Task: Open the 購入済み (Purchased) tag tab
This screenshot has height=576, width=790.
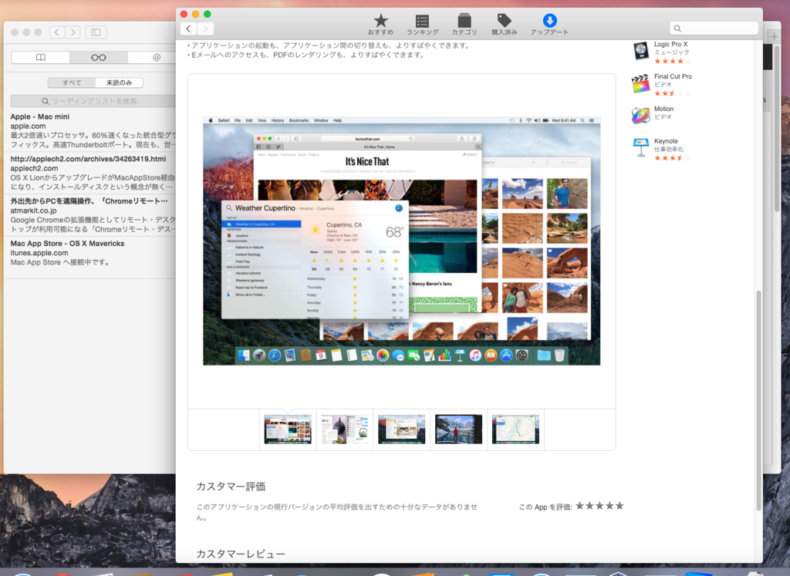Action: [505, 24]
